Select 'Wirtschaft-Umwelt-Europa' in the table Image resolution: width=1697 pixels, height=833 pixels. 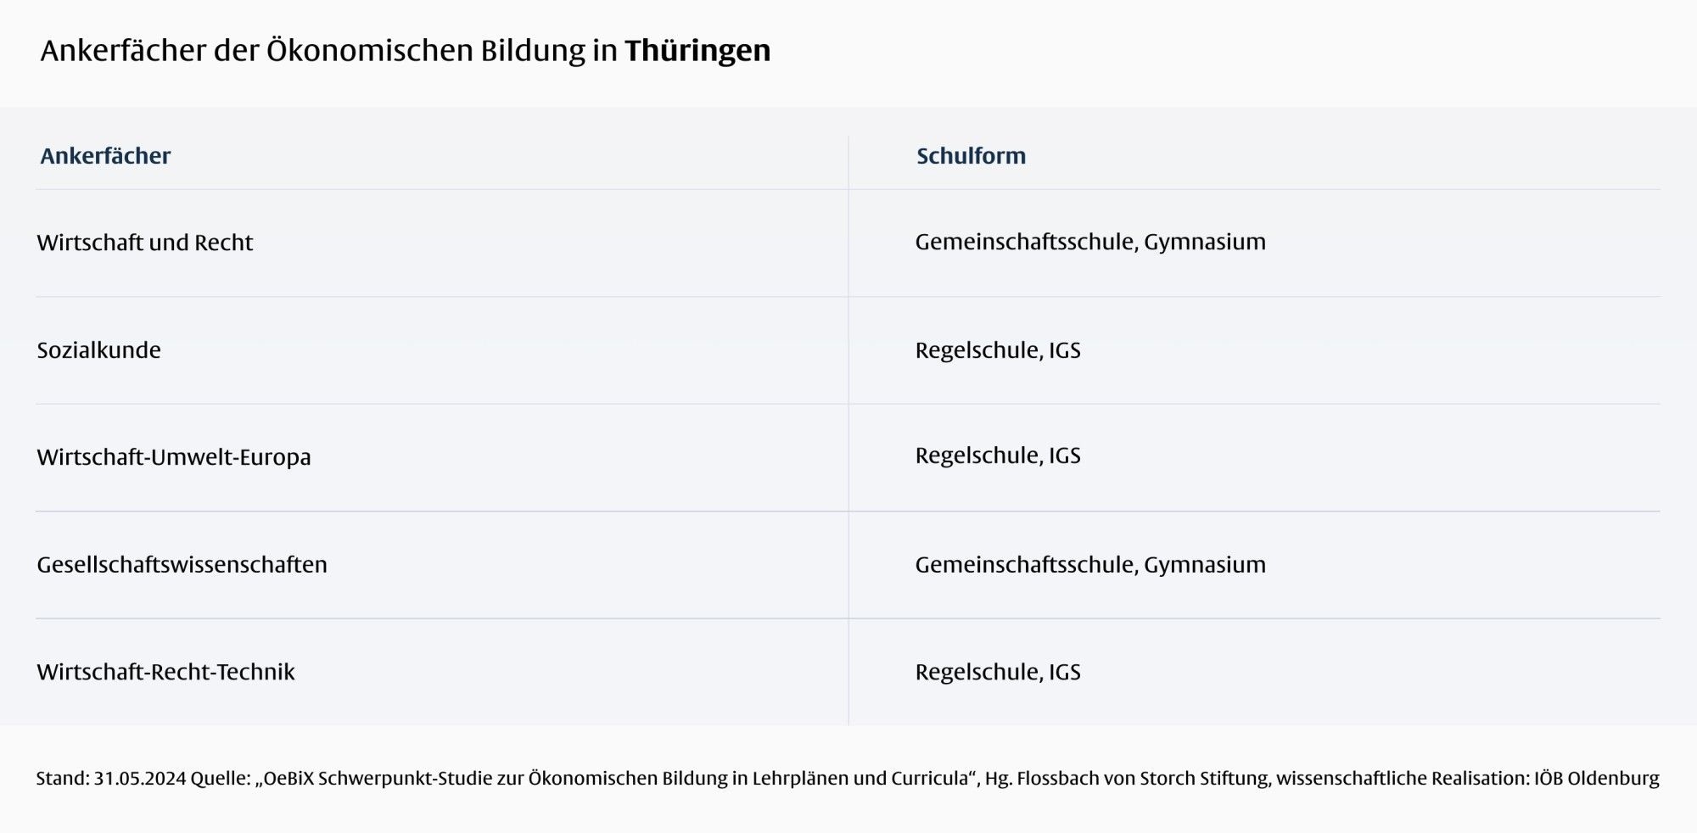pyautogui.click(x=174, y=457)
